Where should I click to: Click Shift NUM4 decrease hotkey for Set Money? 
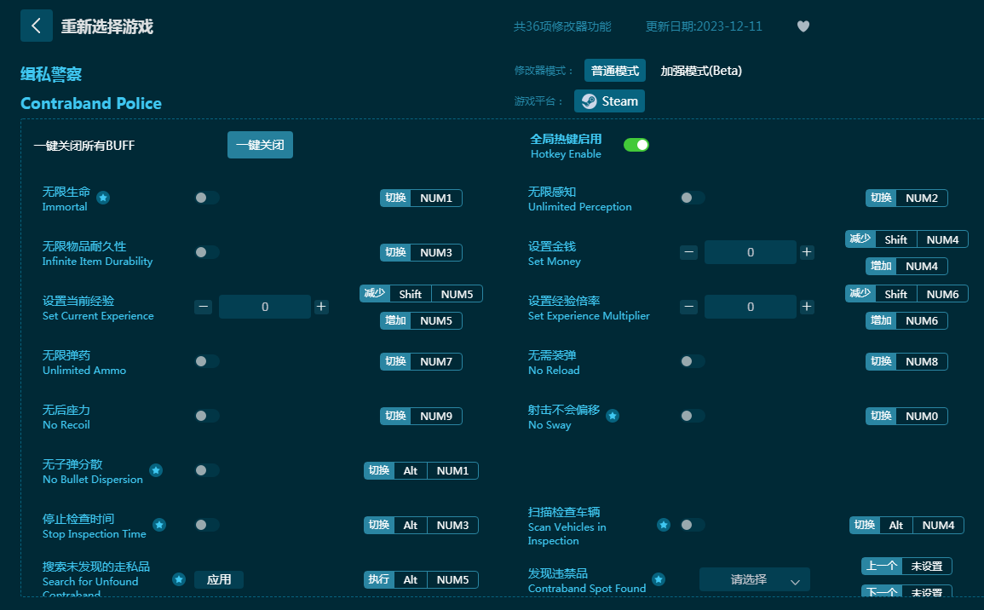tap(906, 239)
